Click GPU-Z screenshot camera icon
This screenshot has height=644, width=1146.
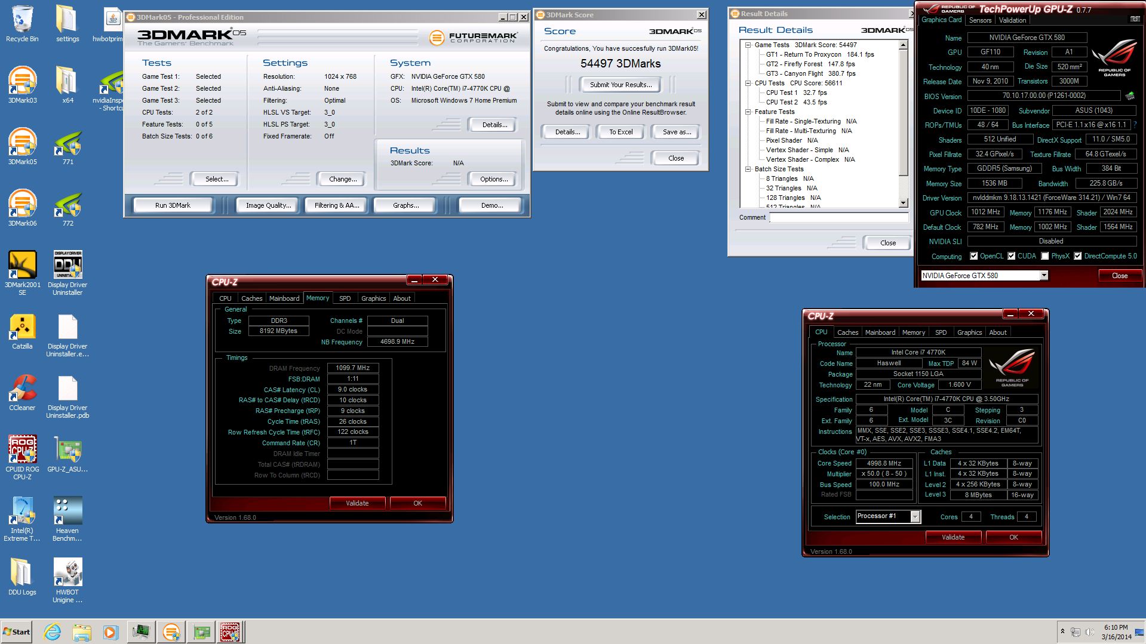(x=1135, y=20)
